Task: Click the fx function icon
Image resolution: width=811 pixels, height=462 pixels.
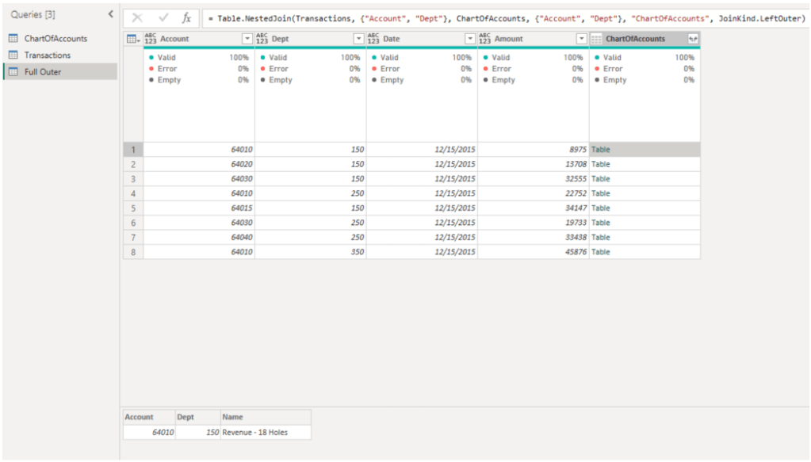Action: [186, 18]
